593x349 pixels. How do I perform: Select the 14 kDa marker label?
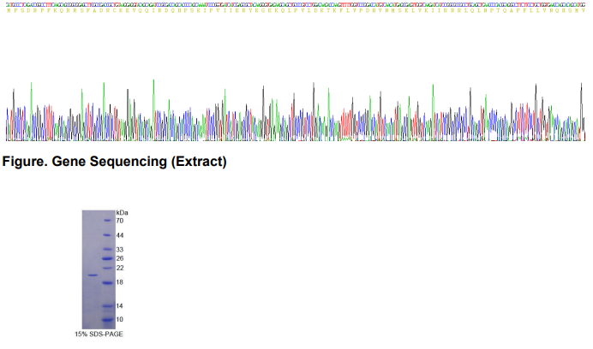[120, 305]
